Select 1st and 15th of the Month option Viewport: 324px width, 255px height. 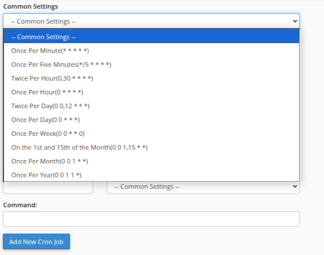pyautogui.click(x=151, y=147)
